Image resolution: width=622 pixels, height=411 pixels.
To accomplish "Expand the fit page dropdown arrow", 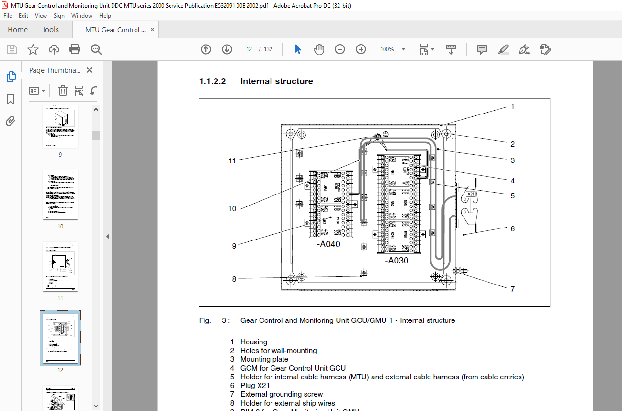I will coord(432,49).
